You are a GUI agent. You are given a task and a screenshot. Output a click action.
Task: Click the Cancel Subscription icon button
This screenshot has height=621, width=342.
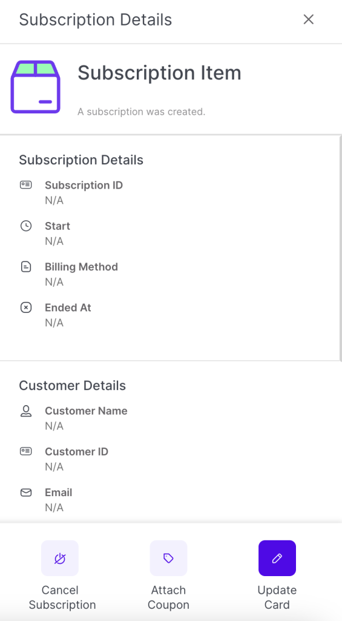[60, 558]
